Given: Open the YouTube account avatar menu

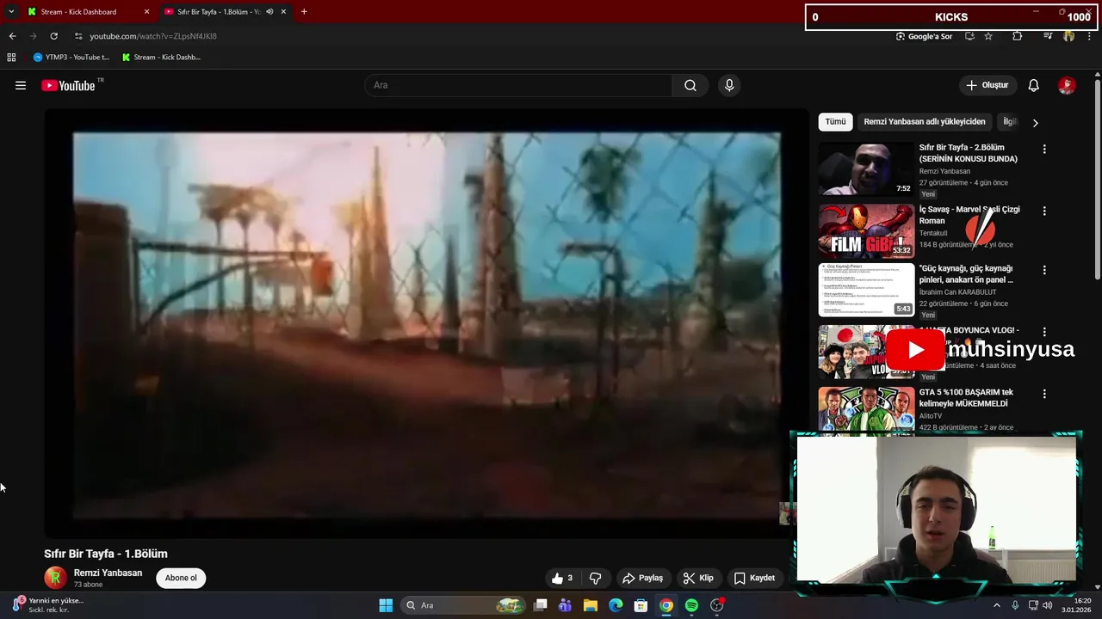Looking at the screenshot, I should tap(1067, 85).
